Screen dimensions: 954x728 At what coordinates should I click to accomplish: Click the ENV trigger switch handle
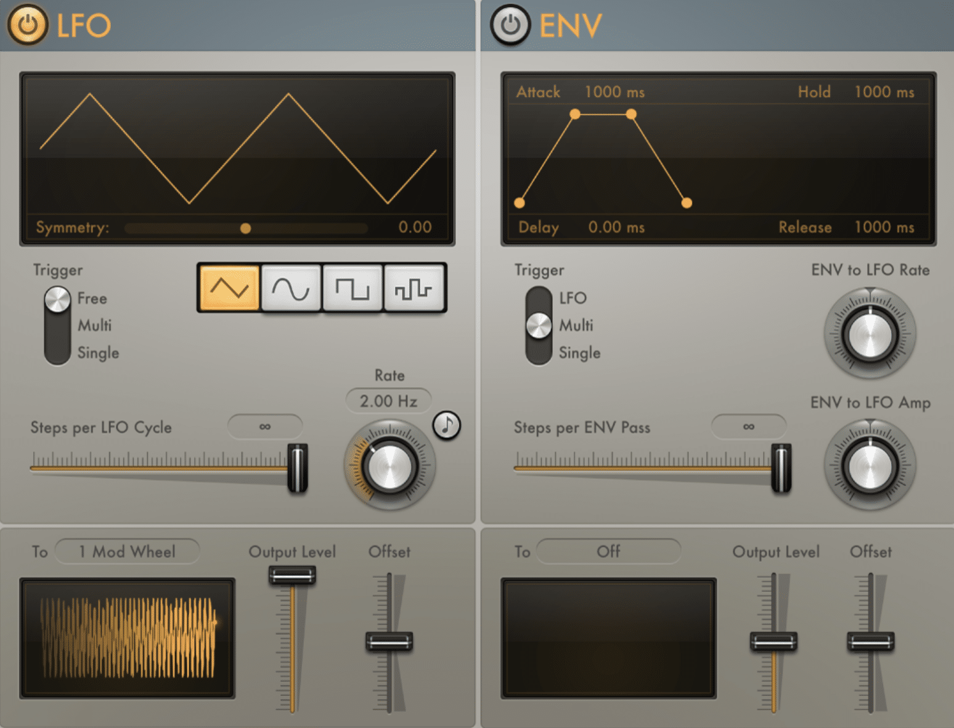539,326
